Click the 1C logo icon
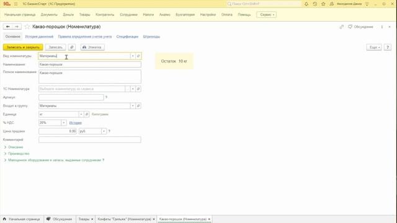This screenshot has height=223, width=397. [7, 4]
